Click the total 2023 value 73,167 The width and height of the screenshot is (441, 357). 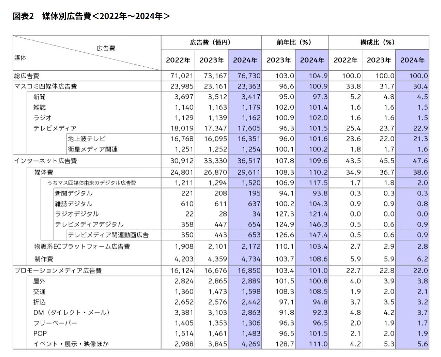[216, 76]
